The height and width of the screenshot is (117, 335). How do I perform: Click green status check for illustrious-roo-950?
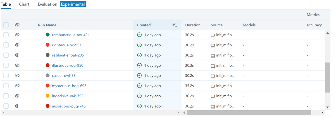139,65
